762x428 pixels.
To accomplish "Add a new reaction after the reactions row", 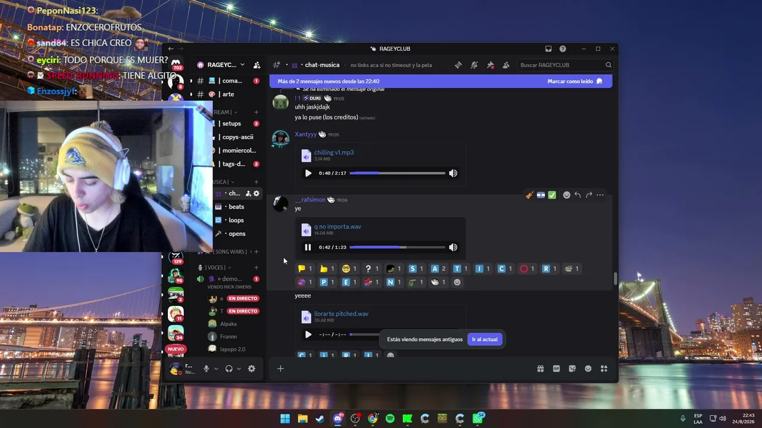I will pyautogui.click(x=457, y=282).
